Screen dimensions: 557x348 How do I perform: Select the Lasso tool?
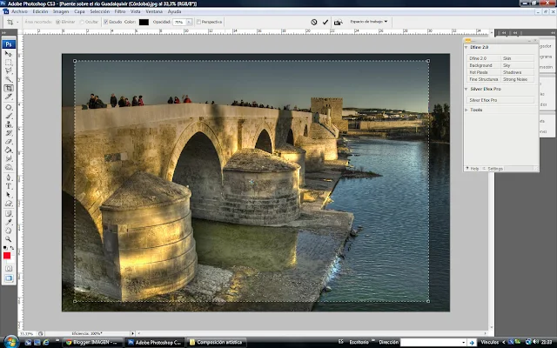click(9, 71)
